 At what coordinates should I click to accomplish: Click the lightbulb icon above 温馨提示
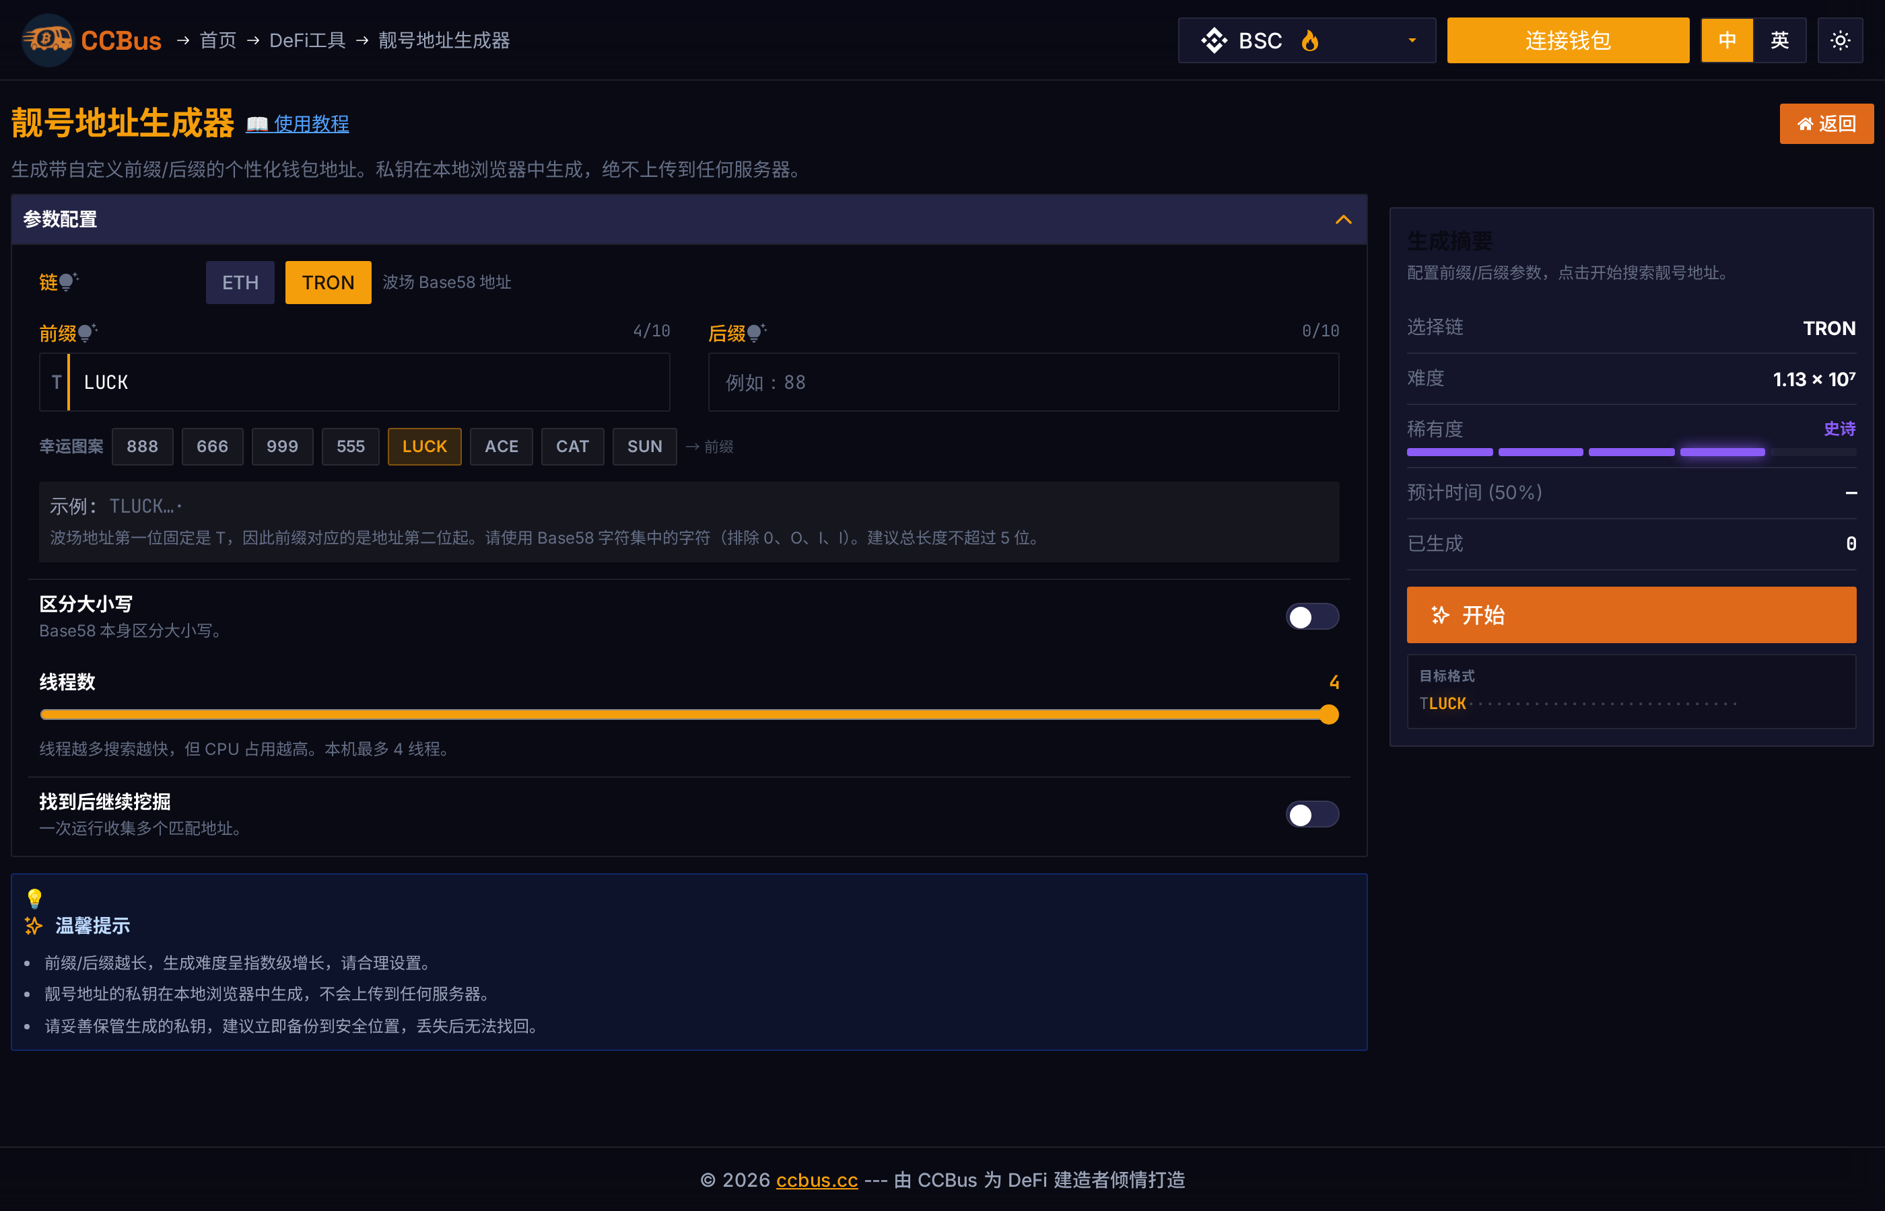click(x=34, y=898)
